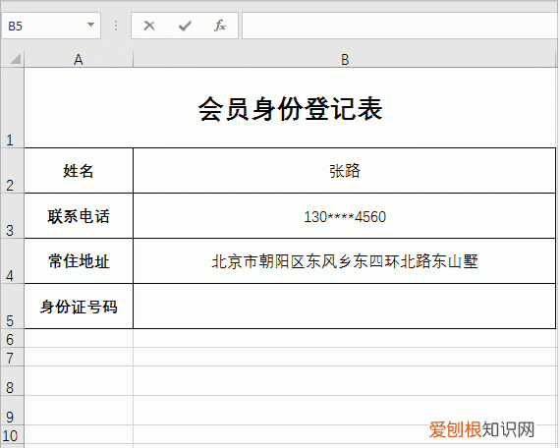The image size is (560, 448).
Task: Expand the Name Box dropdown arrow
Action: click(x=90, y=25)
